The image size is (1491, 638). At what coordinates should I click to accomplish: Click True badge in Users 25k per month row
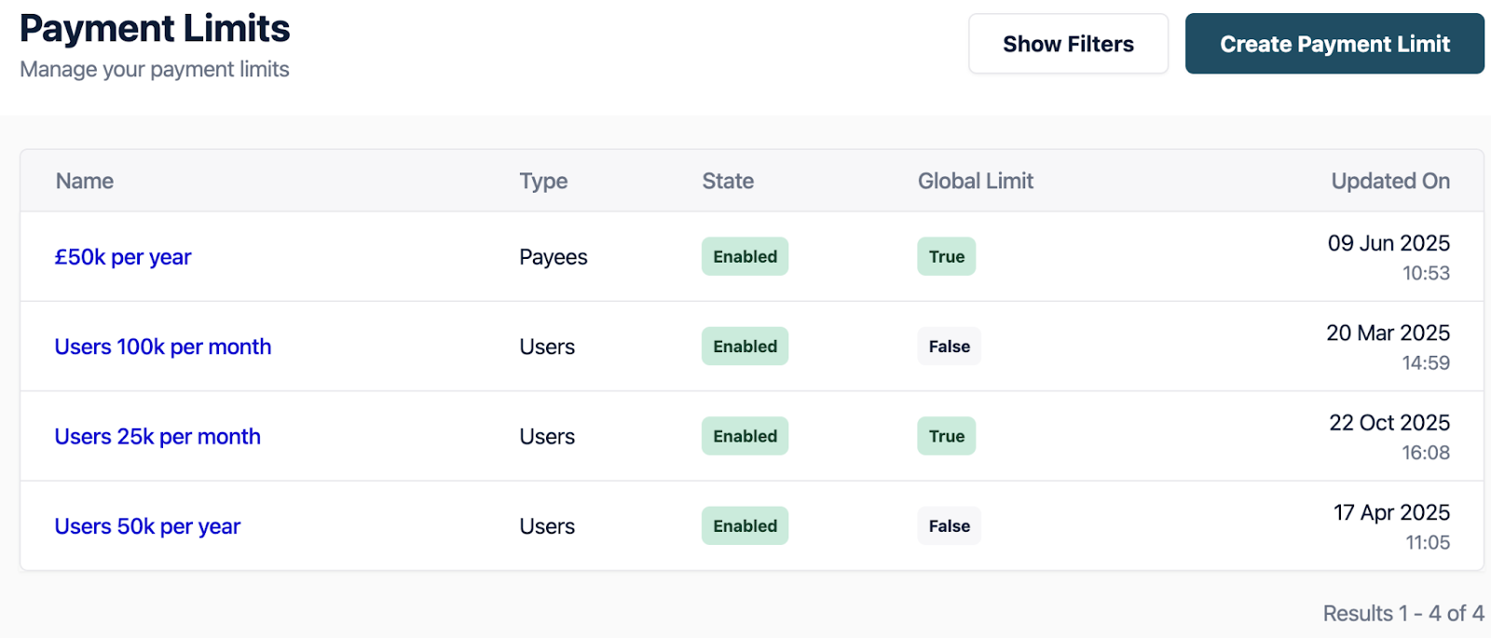(x=946, y=437)
